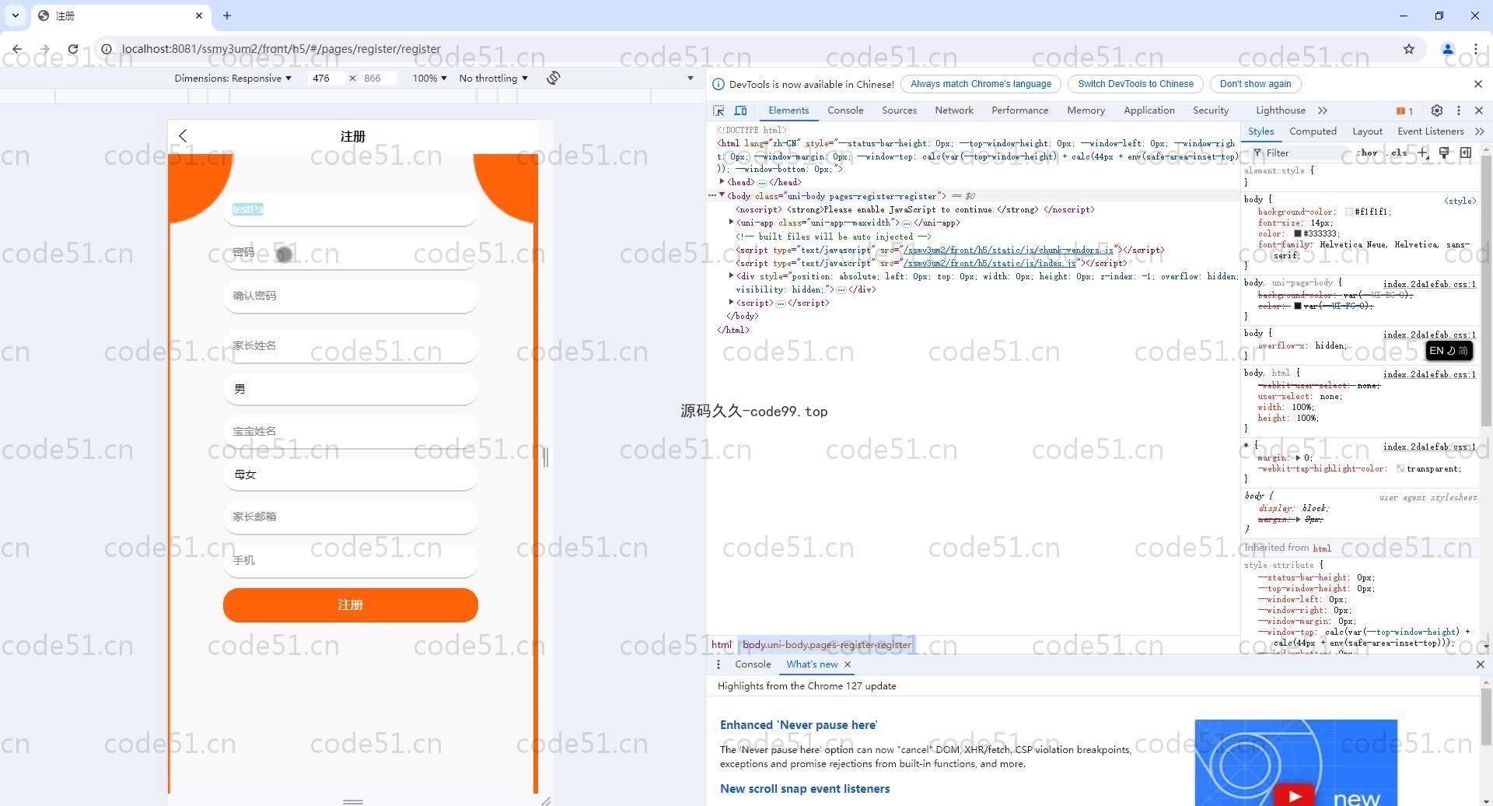Open the Event Listeners tab
The width and height of the screenshot is (1493, 806).
[x=1430, y=131]
